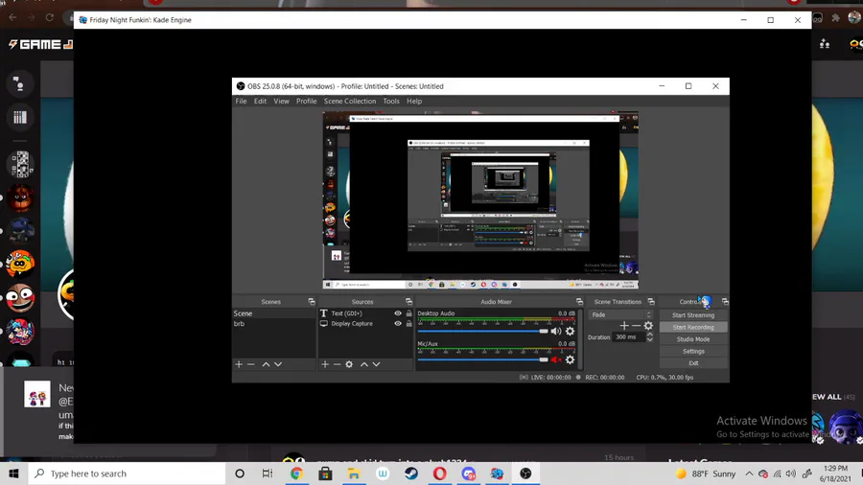Mute the Desktop Audio speaker icon
Viewport: 863px width, 485px height.
pyautogui.click(x=556, y=331)
